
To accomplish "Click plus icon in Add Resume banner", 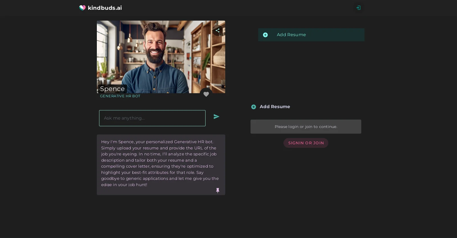I will (265, 35).
